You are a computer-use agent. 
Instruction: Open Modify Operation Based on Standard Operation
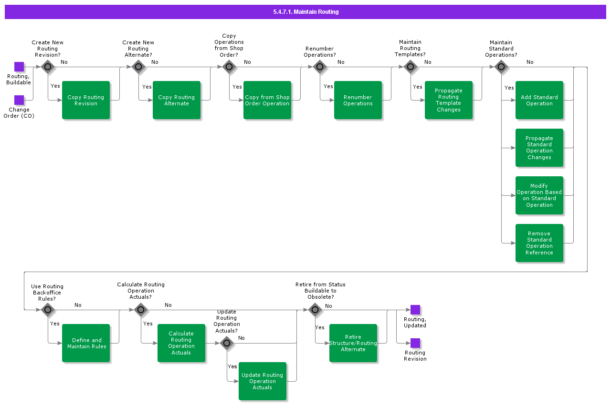point(539,195)
